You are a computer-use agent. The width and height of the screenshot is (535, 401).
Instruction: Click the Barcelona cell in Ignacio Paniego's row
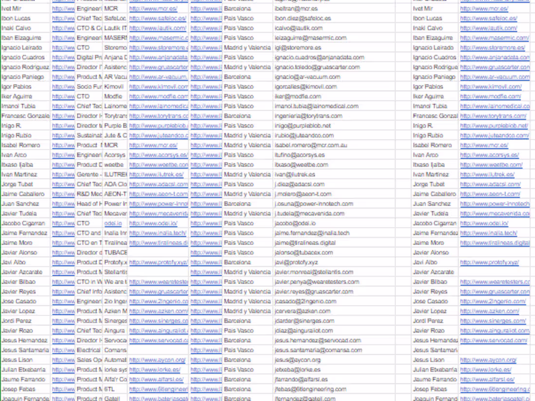coord(237,77)
